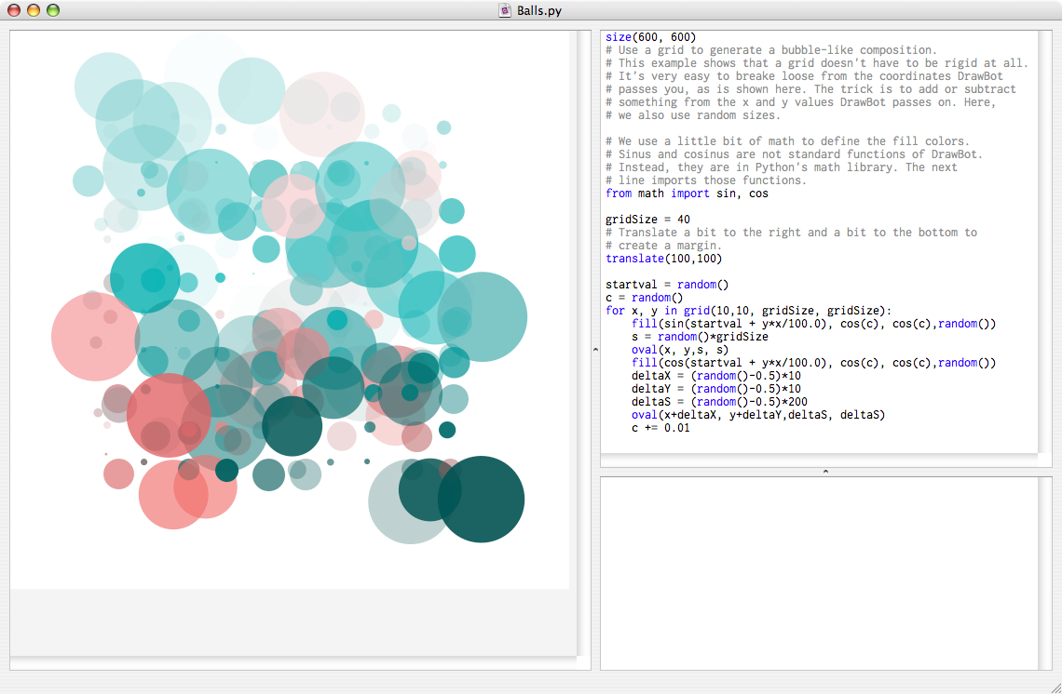Place cursor on the gridSize = 40 line
Screen dimensions: 1062x694
click(647, 220)
